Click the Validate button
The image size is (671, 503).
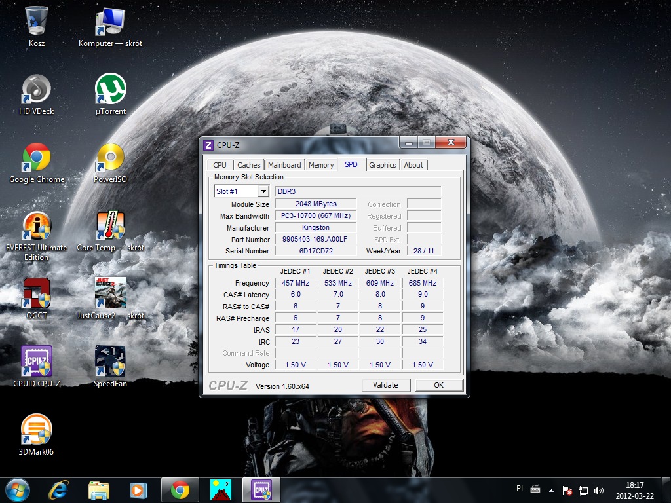385,385
